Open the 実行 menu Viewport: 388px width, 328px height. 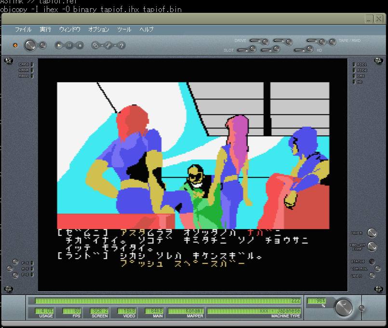45,29
